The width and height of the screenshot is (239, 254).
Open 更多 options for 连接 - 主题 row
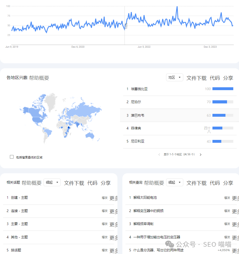coord(114,211)
